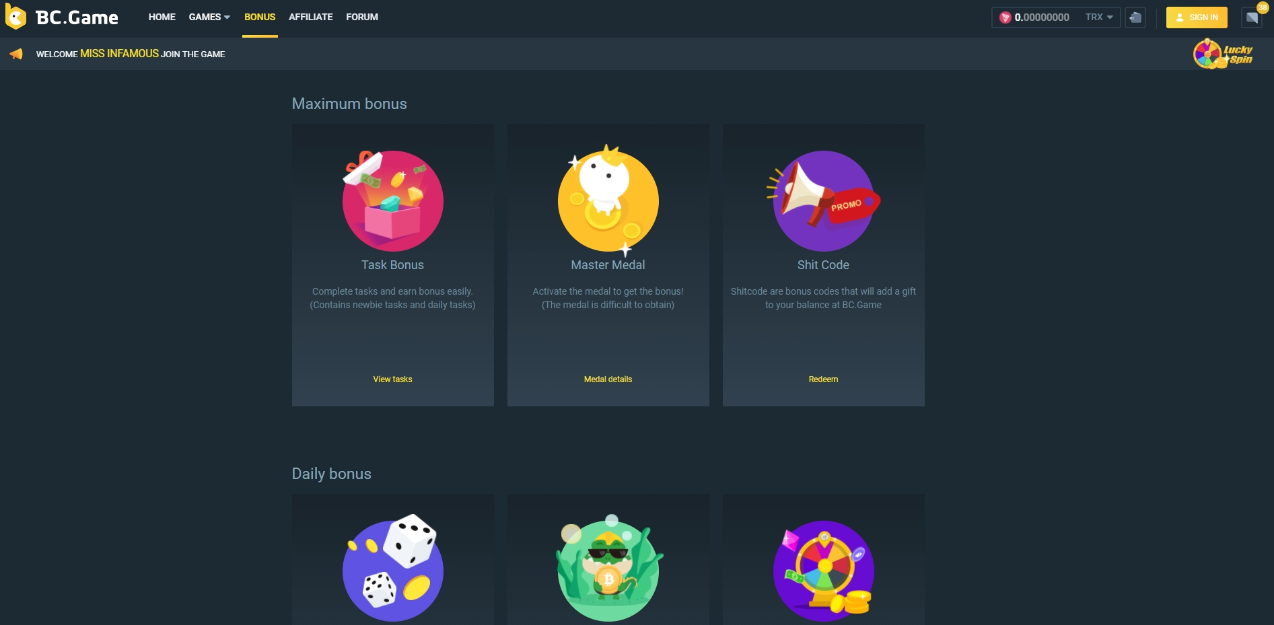This screenshot has height=625, width=1274.
Task: Click the BC.Game logo icon
Action: pos(15,17)
